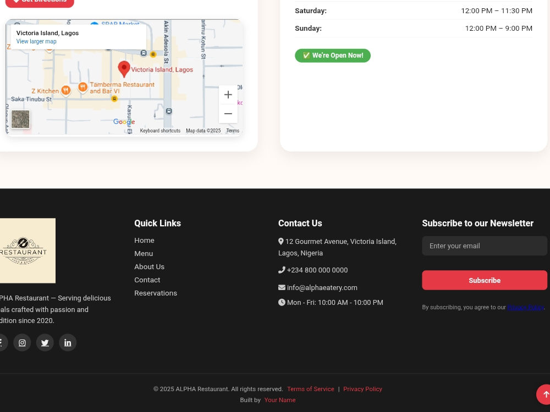This screenshot has width=550, height=412.
Task: Click the We're Open Now badge
Action: coord(333,55)
